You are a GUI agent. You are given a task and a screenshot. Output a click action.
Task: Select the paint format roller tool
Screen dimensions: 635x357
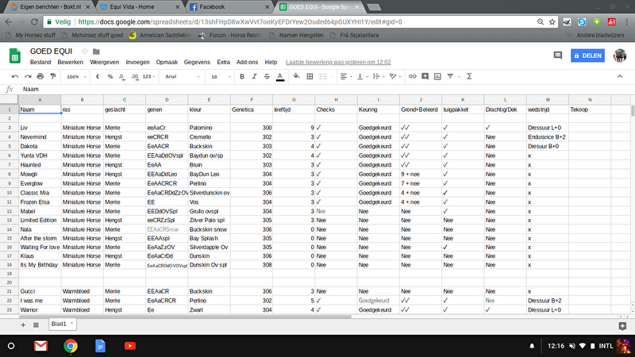click(52, 77)
